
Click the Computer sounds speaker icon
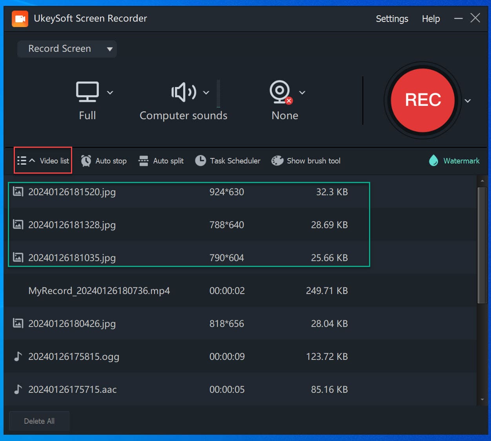184,92
